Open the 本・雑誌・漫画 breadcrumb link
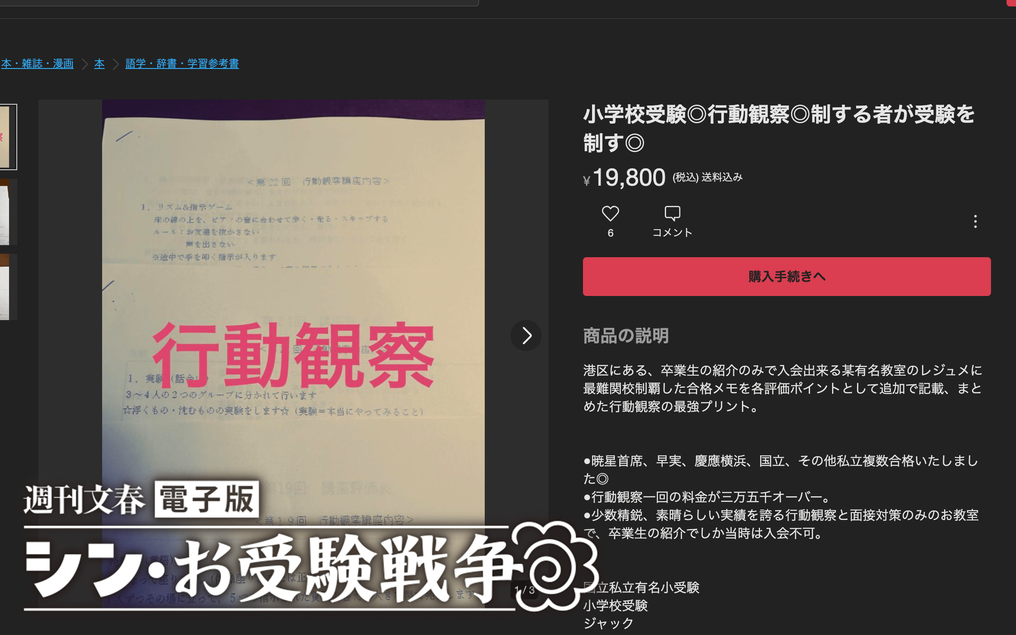Viewport: 1016px width, 635px height. click(x=37, y=64)
